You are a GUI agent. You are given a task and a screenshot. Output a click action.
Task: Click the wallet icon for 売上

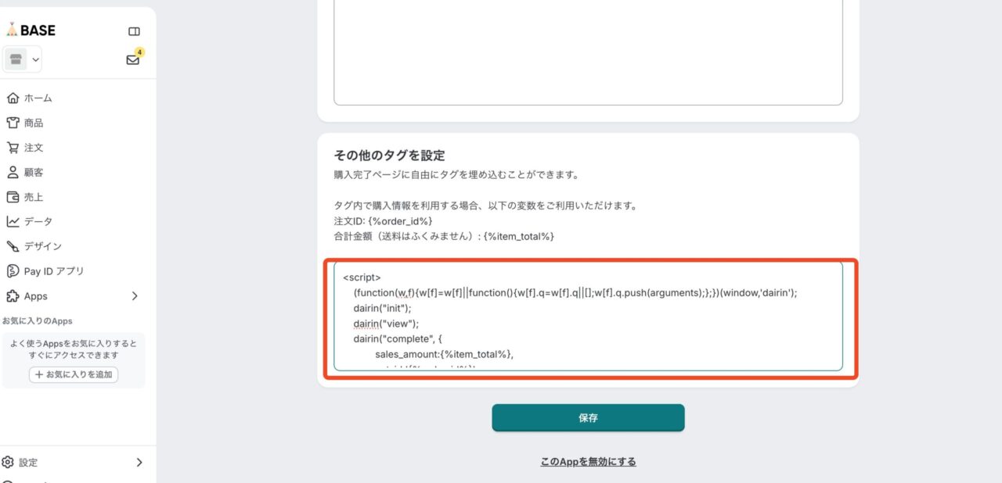point(13,197)
